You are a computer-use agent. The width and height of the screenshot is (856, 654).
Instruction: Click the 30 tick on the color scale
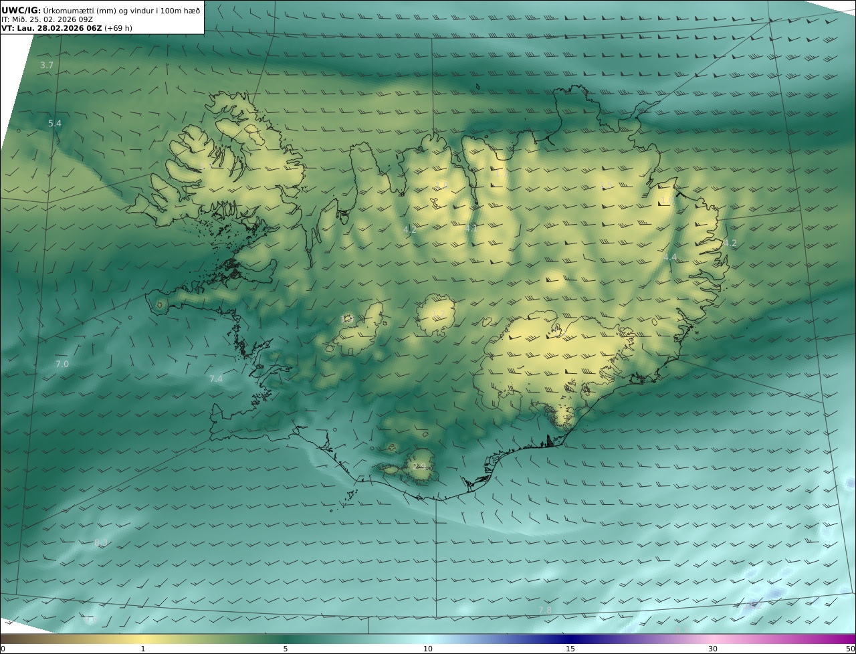coord(713,649)
